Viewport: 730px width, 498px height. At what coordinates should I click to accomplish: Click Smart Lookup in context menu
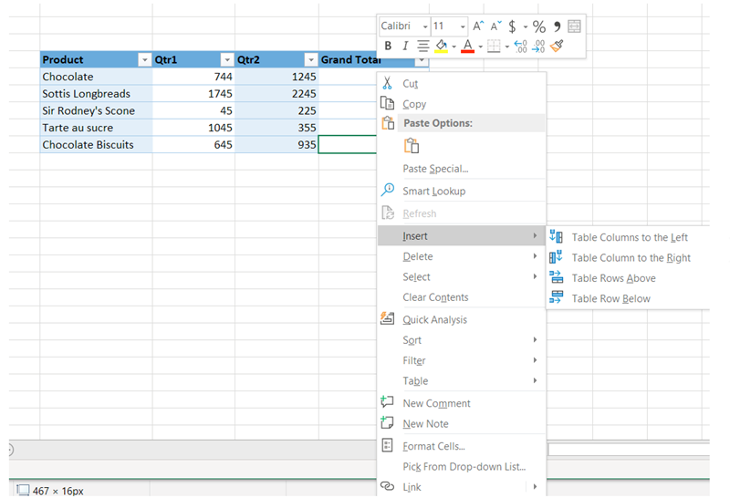pyautogui.click(x=433, y=192)
